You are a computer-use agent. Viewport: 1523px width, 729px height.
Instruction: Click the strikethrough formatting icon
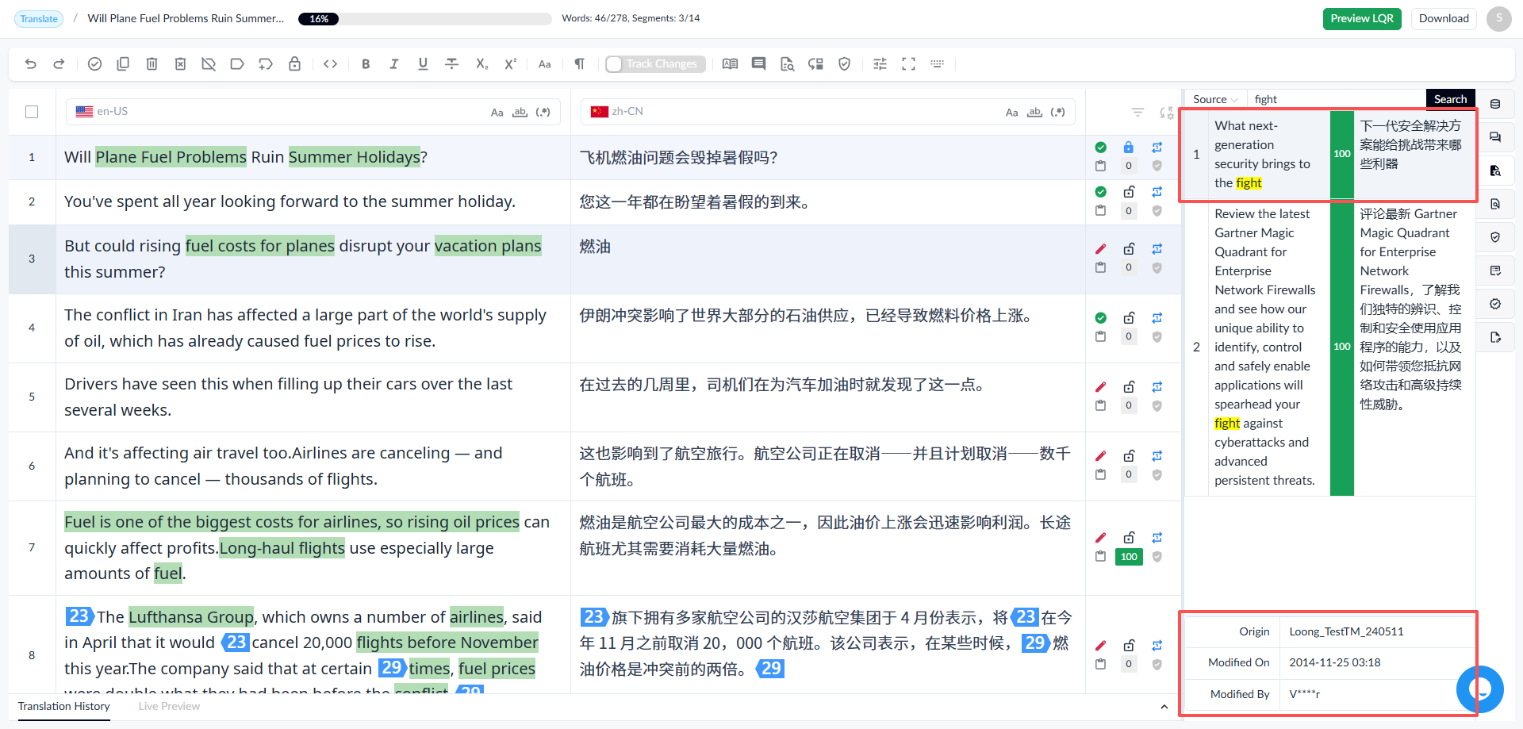click(451, 64)
